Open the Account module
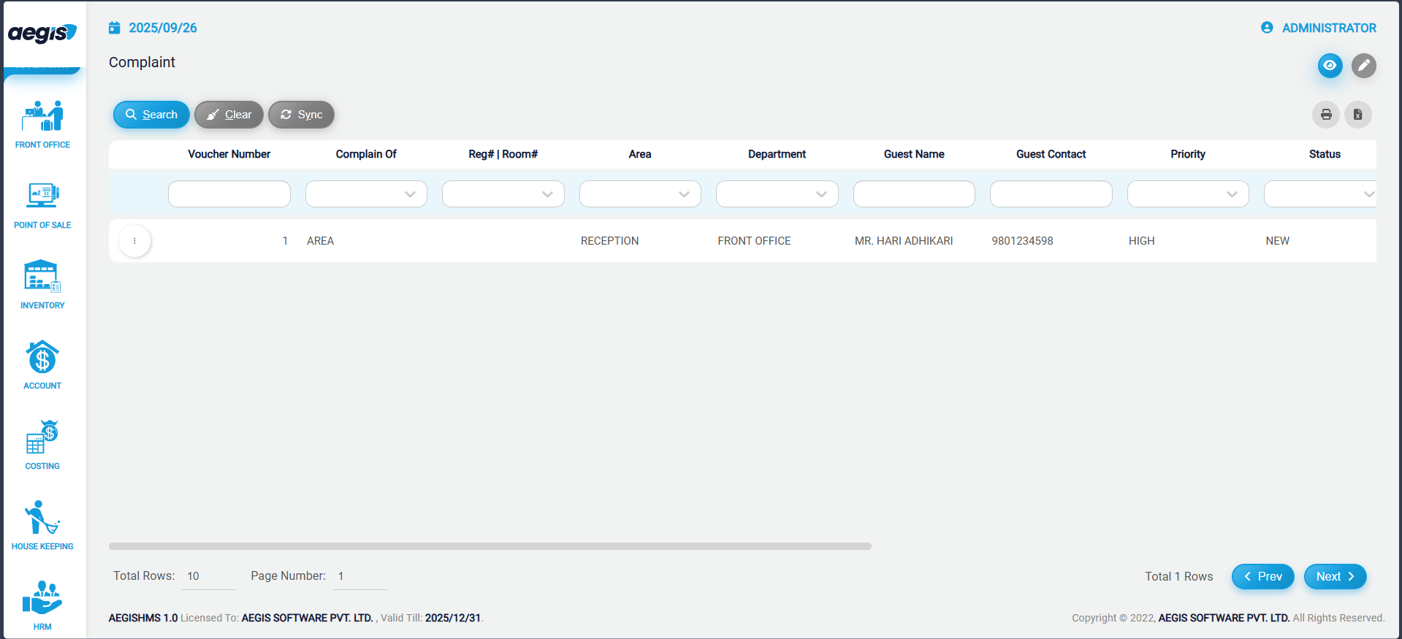 click(x=42, y=365)
